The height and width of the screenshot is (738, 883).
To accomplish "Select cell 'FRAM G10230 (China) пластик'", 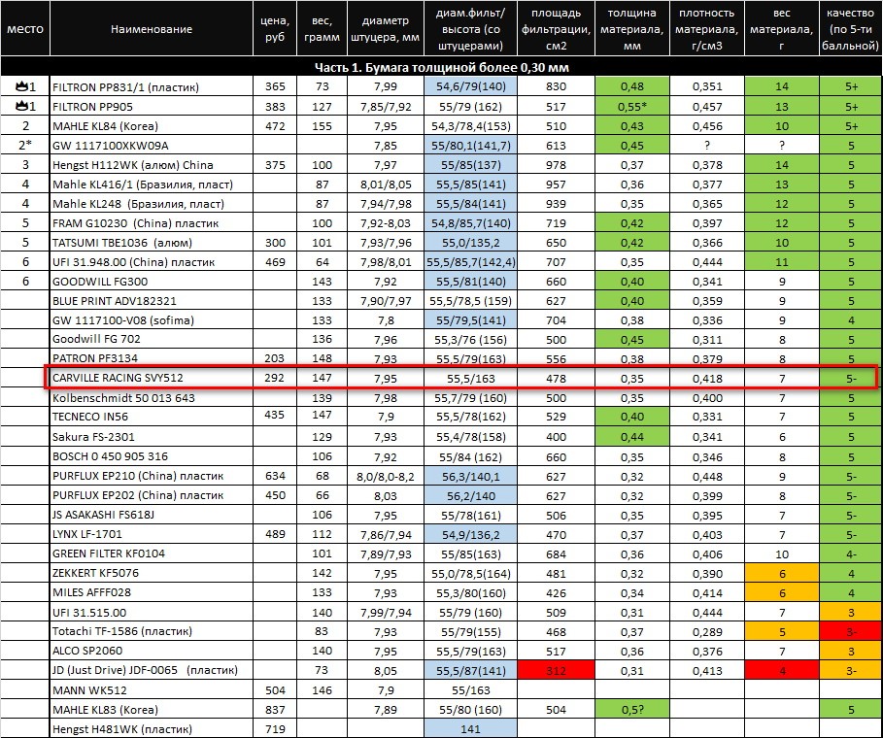I will click(152, 223).
